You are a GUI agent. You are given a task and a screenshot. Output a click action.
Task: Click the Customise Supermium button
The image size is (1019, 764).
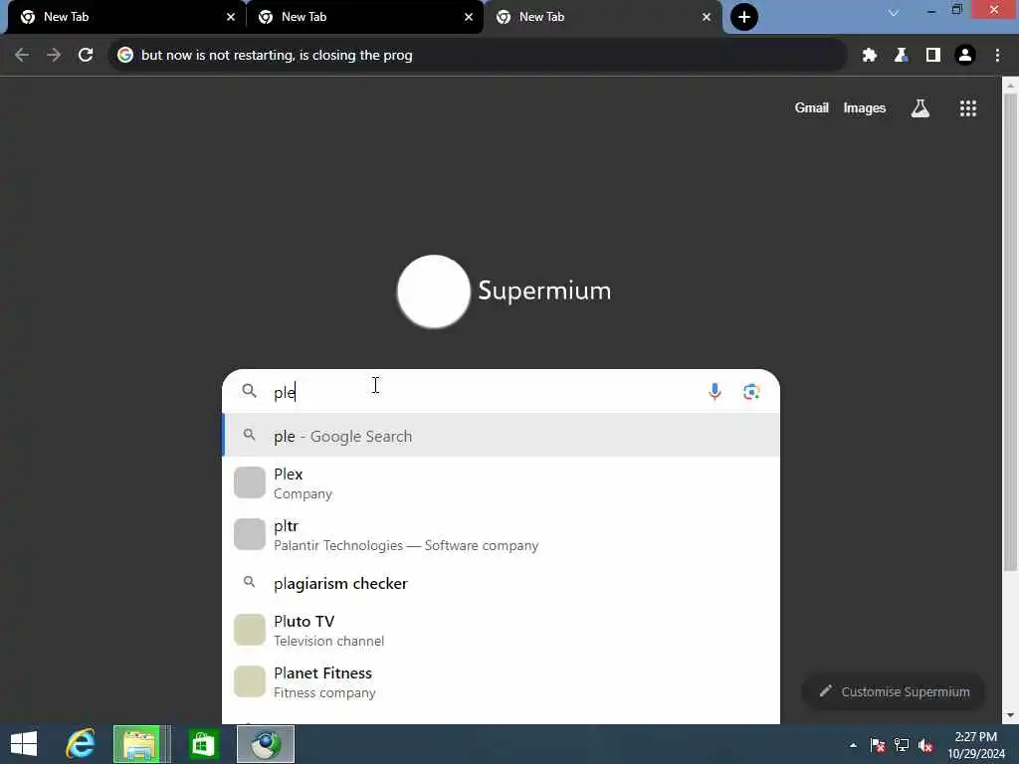click(x=895, y=692)
